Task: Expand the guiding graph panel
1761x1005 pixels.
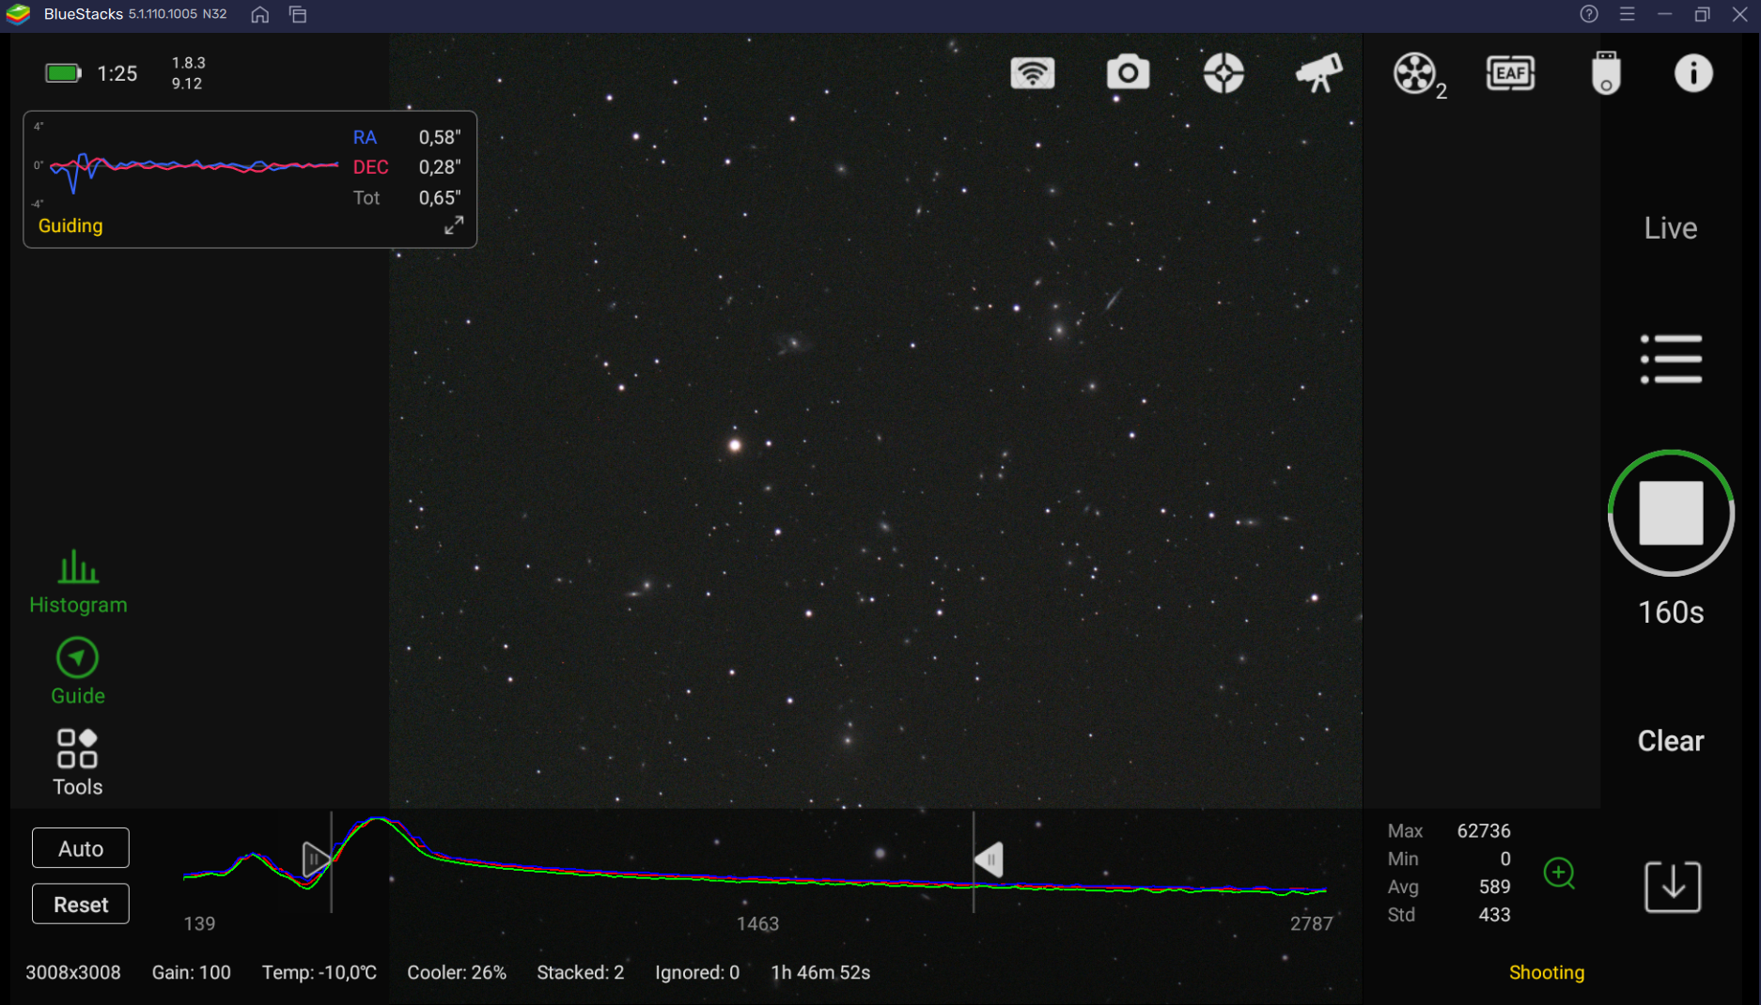Action: [x=454, y=225]
